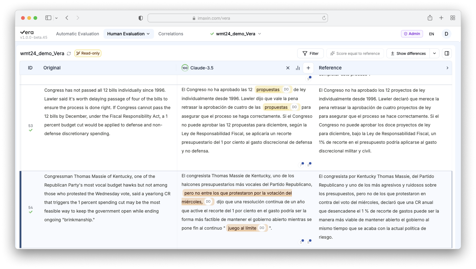Go back with the browser back arrow

(x=67, y=18)
